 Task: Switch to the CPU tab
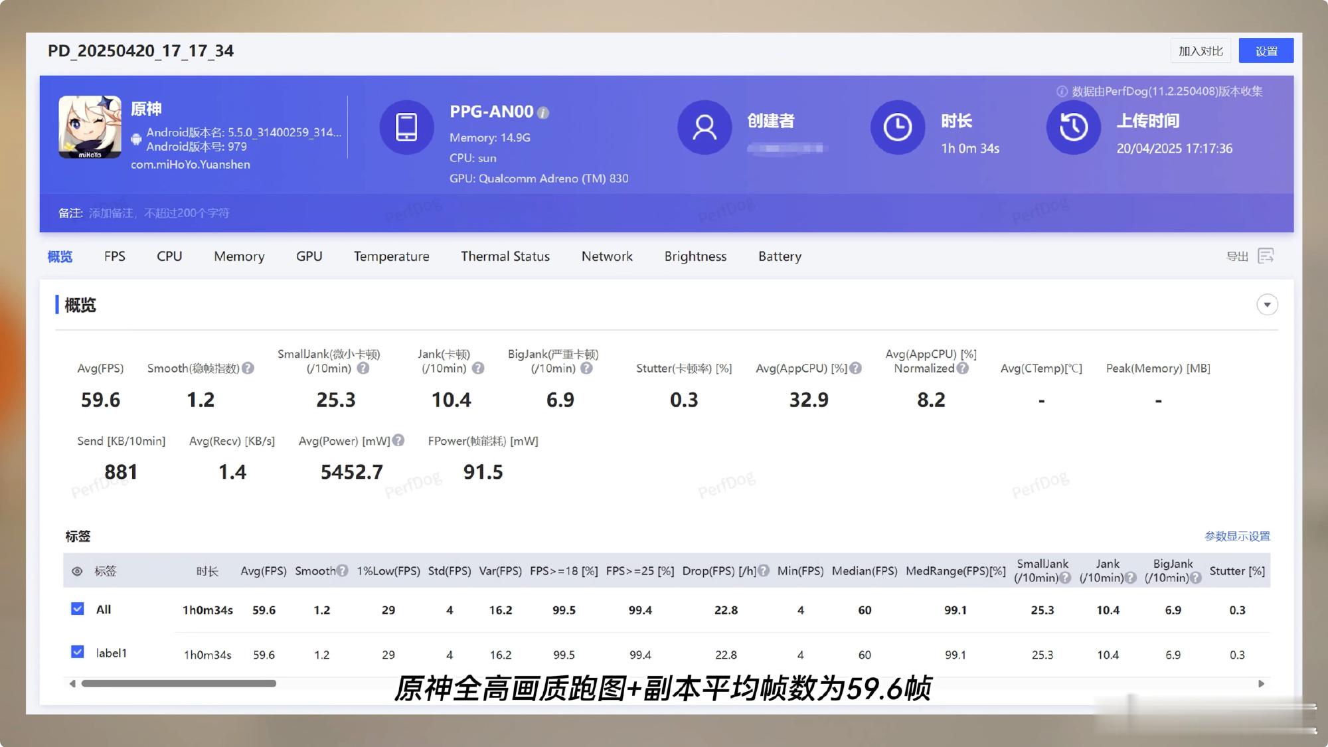click(169, 256)
